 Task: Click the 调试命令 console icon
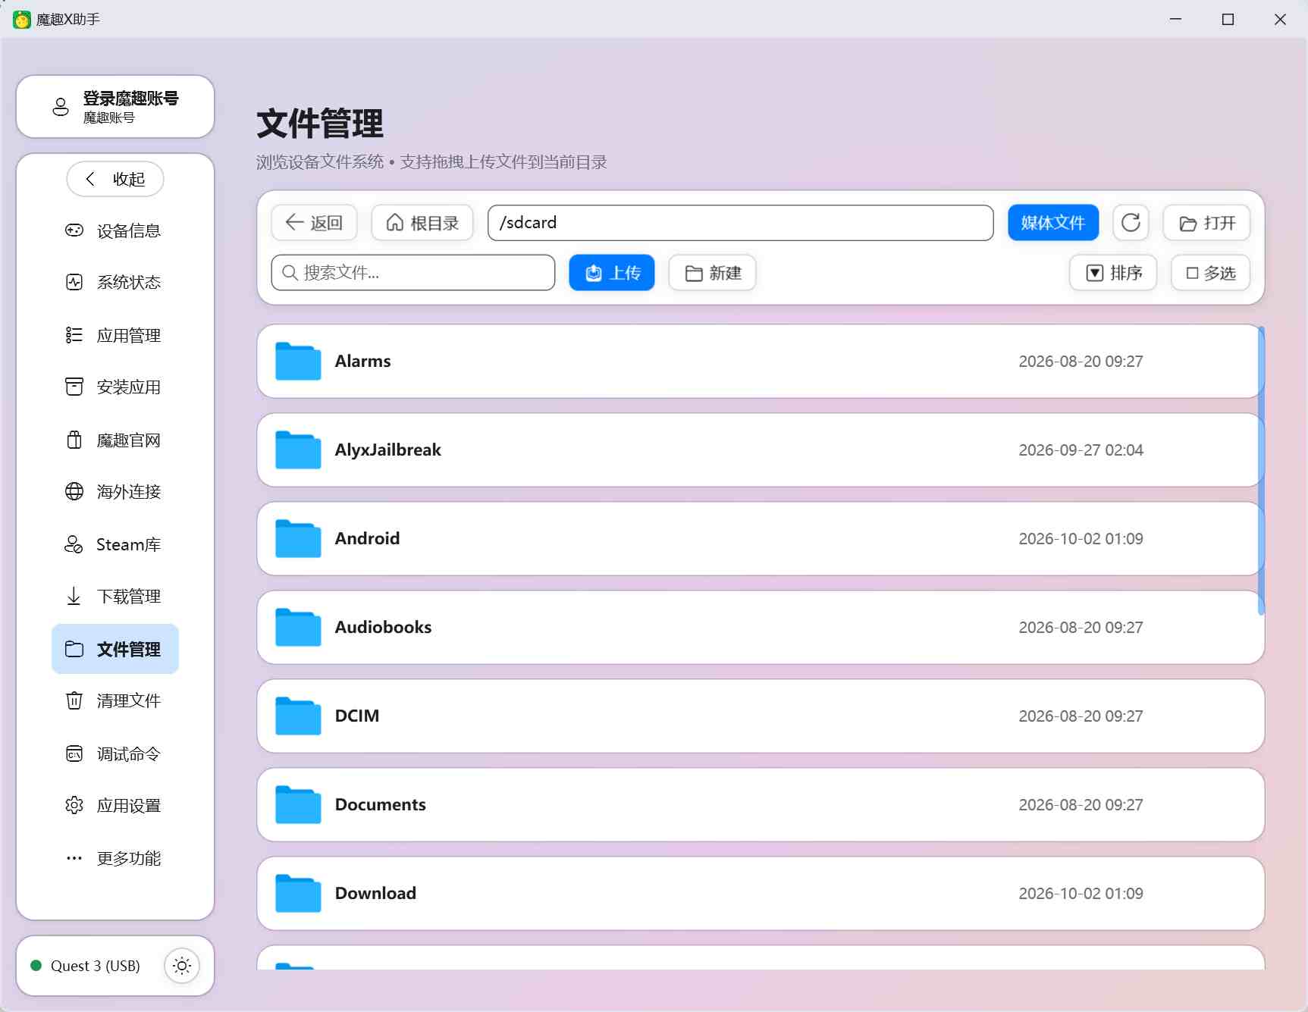(74, 754)
